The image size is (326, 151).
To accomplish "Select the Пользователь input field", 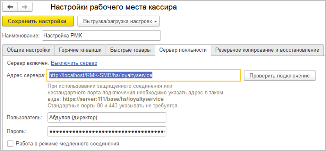I will [107, 117].
